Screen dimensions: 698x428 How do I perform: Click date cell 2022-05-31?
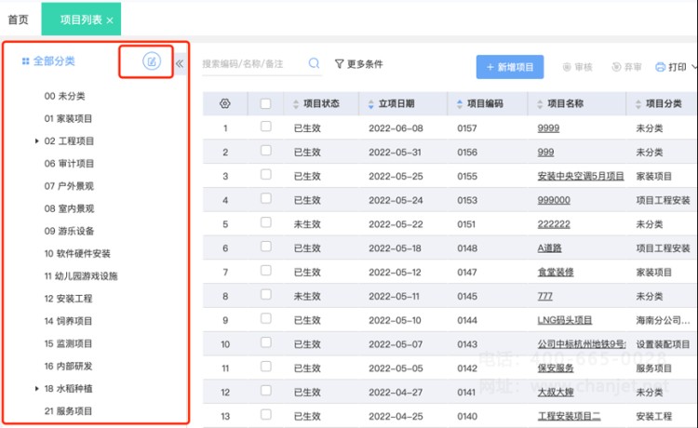(395, 153)
